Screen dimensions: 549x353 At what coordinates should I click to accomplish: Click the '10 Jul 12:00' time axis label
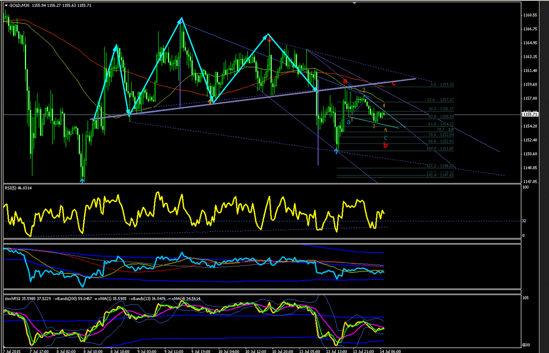pos(255,350)
